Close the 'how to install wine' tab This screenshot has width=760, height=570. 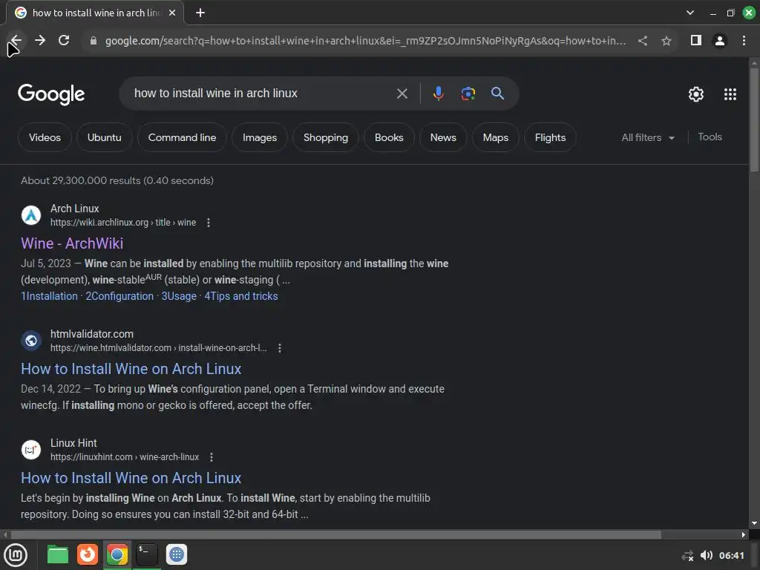(172, 13)
